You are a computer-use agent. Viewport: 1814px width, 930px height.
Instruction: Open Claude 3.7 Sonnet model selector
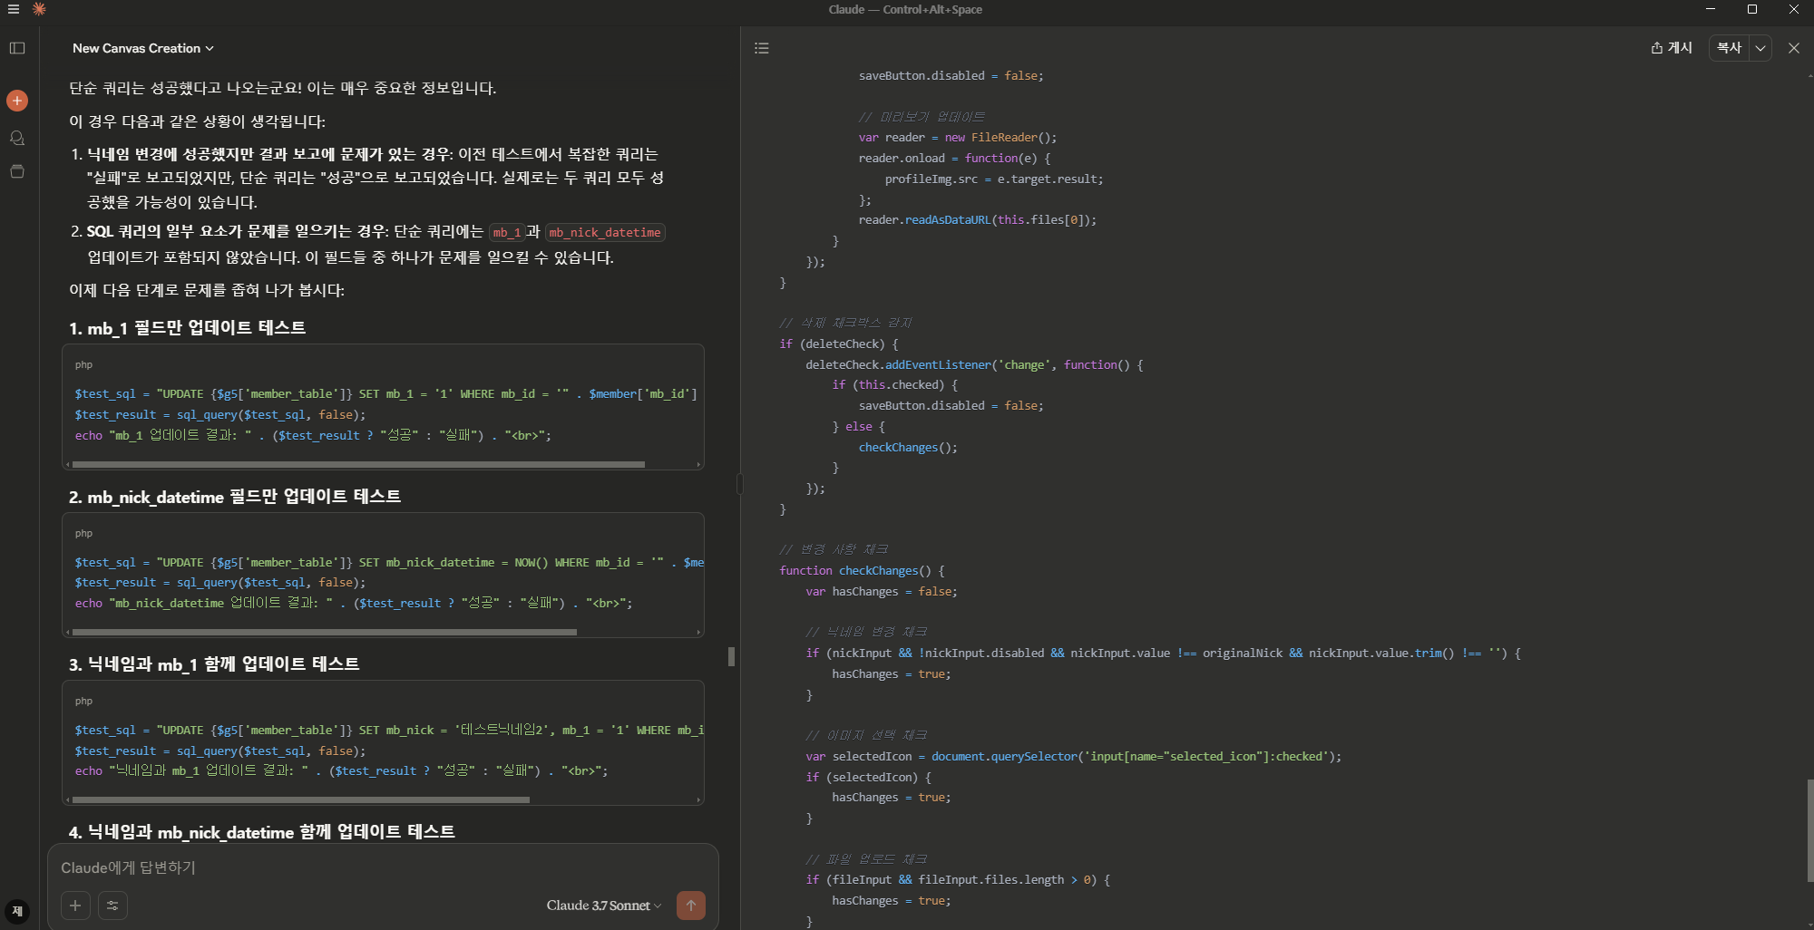[x=604, y=905]
